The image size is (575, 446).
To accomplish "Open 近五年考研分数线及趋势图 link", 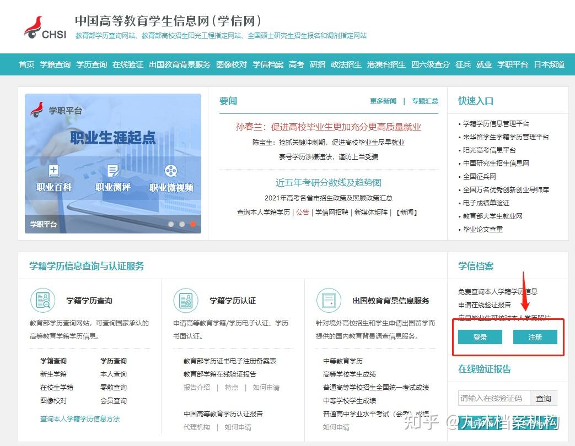I will pos(329,182).
